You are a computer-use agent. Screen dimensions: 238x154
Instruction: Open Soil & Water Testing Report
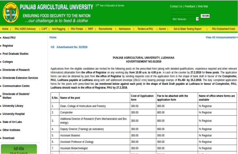click(x=187, y=29)
